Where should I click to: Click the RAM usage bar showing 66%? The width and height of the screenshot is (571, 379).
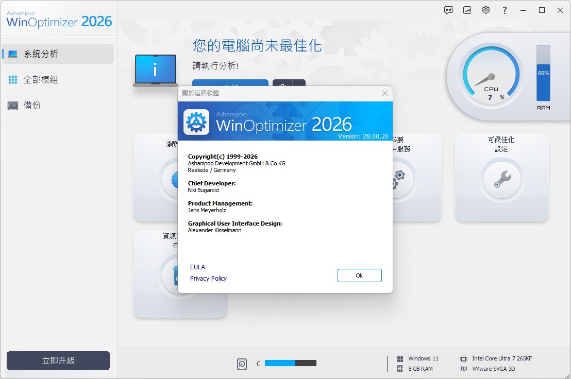[x=543, y=73]
